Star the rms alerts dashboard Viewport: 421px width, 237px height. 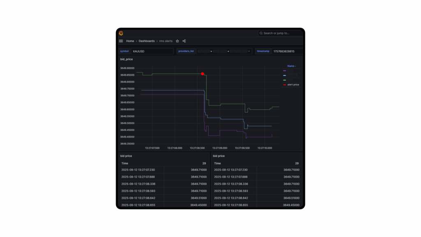pos(177,41)
